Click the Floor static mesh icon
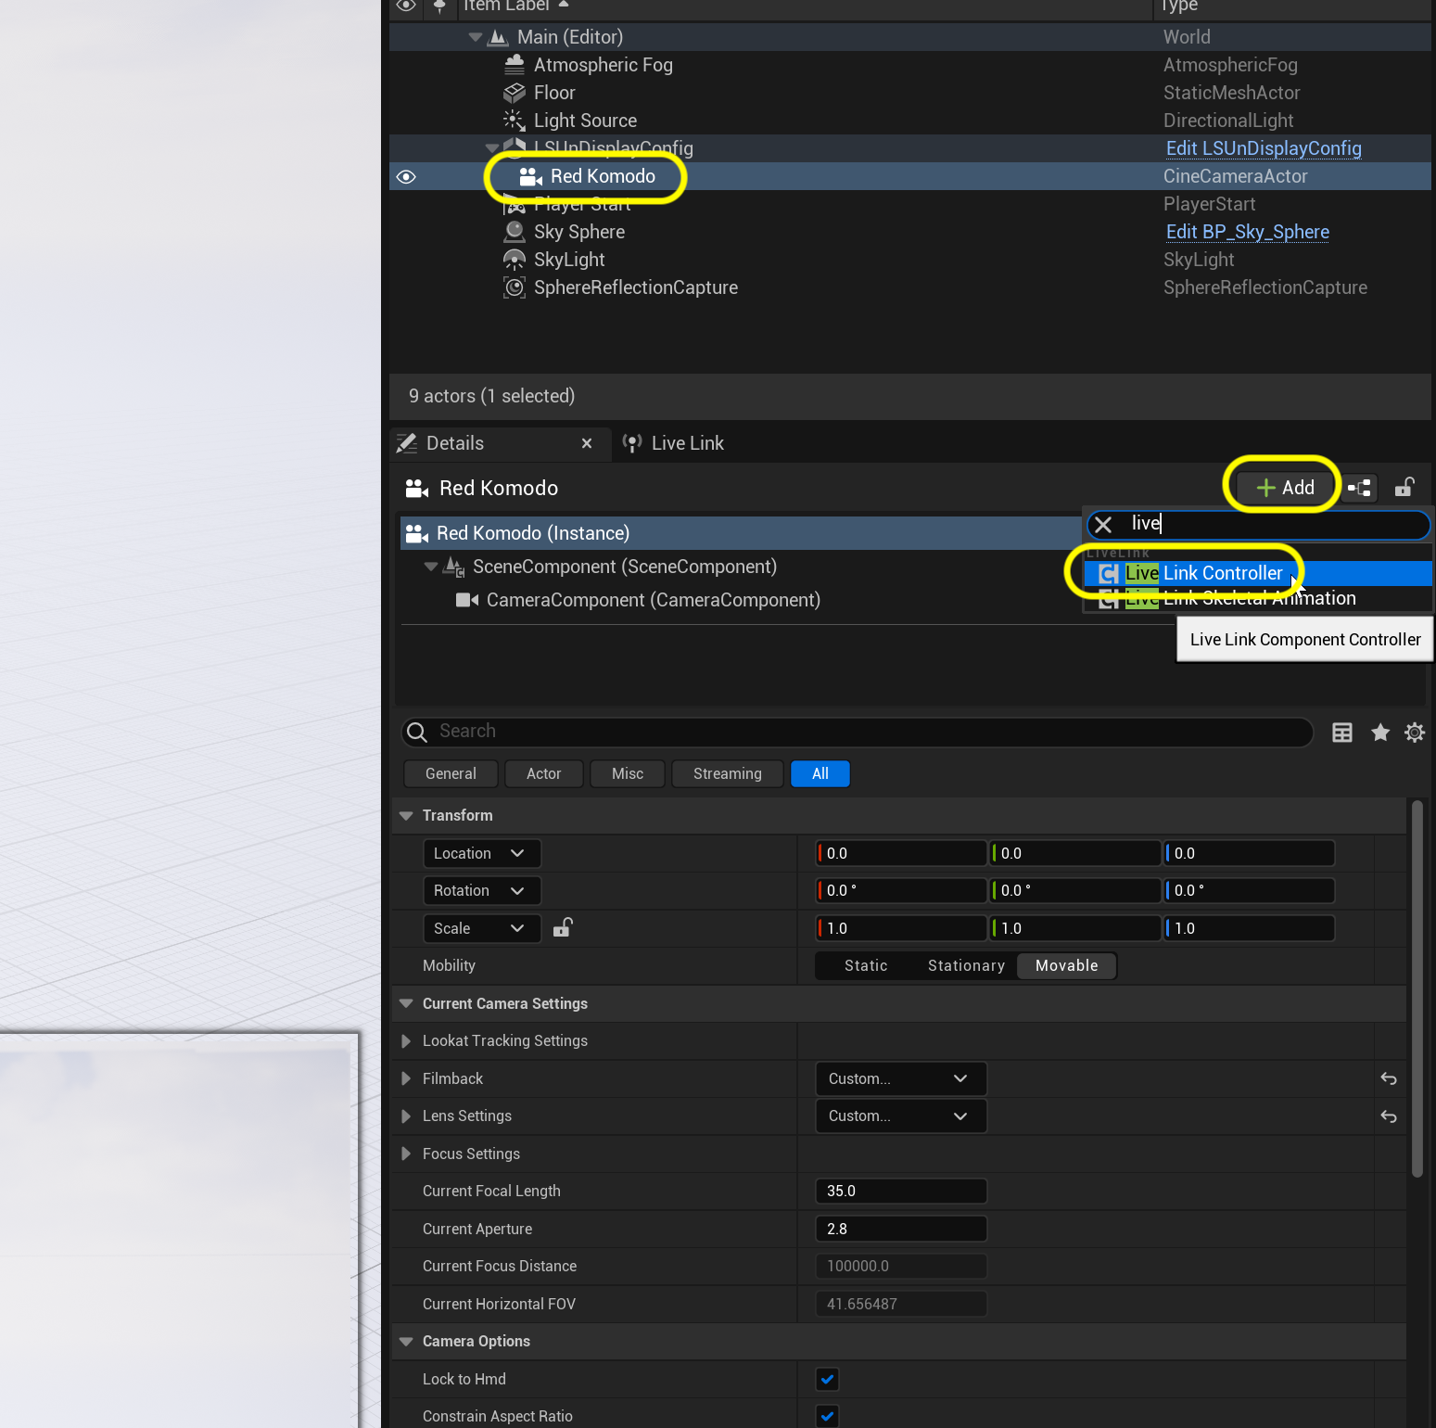The height and width of the screenshot is (1428, 1436). pyautogui.click(x=515, y=93)
